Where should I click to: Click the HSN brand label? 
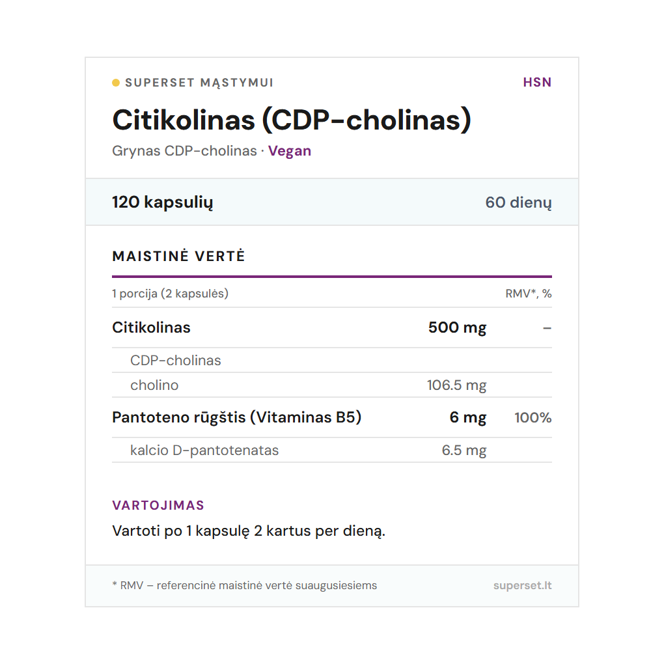point(537,82)
